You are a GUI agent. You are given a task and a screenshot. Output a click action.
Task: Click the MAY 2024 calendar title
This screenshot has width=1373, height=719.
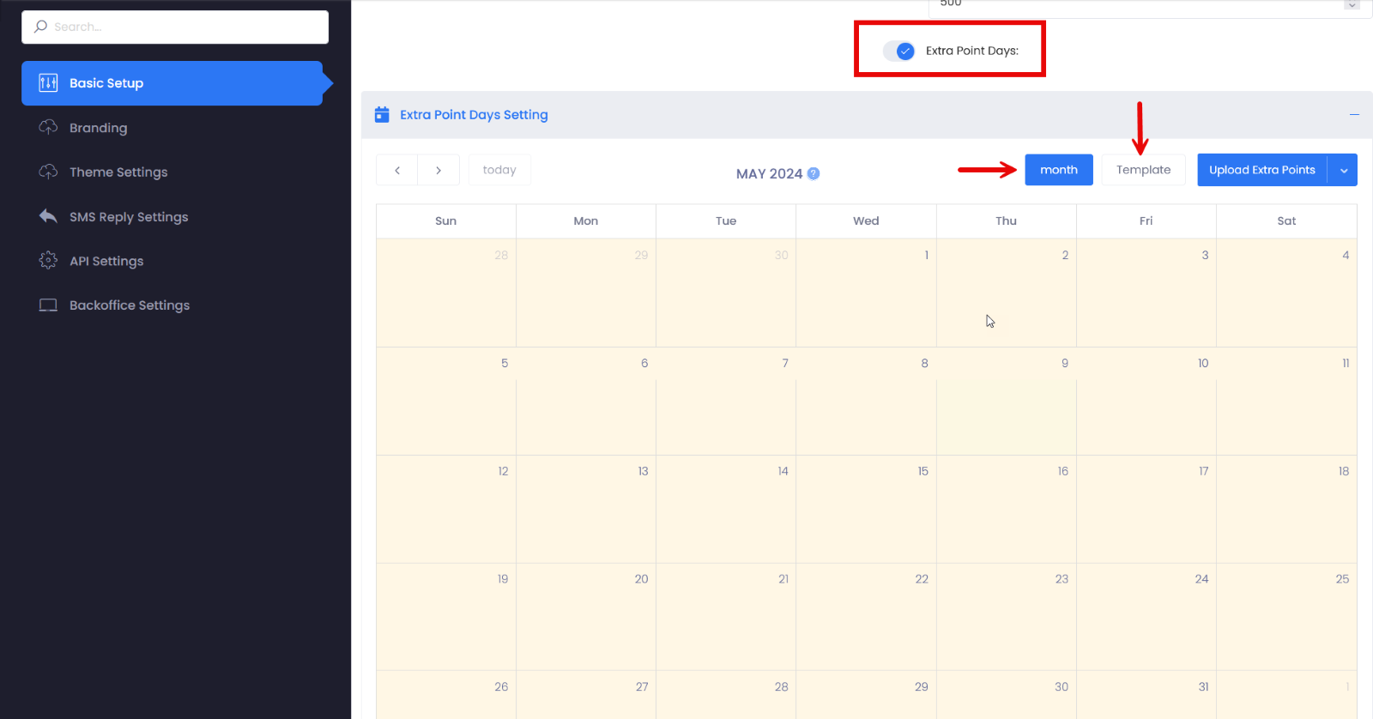[x=769, y=173]
